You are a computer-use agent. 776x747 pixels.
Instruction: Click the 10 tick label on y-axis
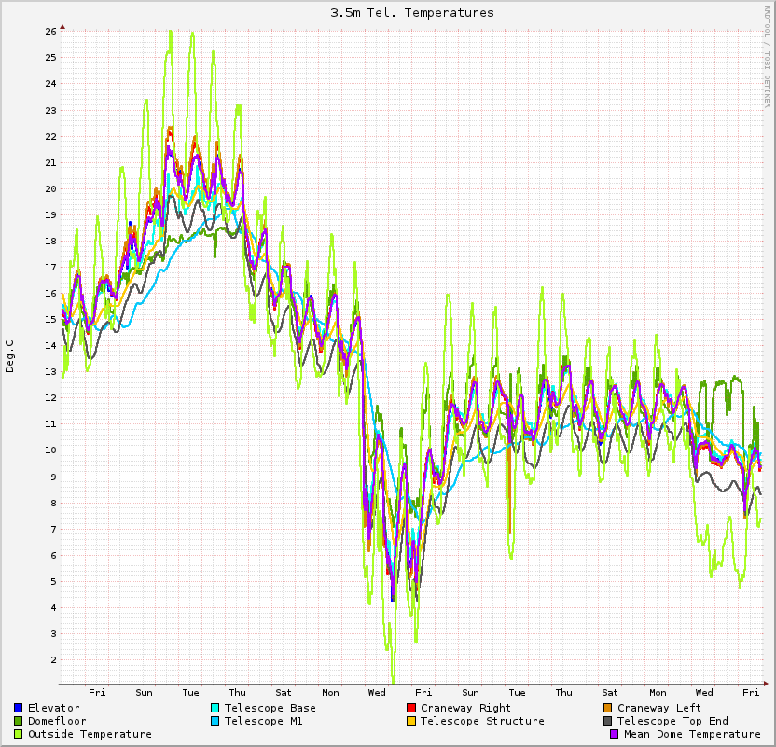click(x=50, y=450)
